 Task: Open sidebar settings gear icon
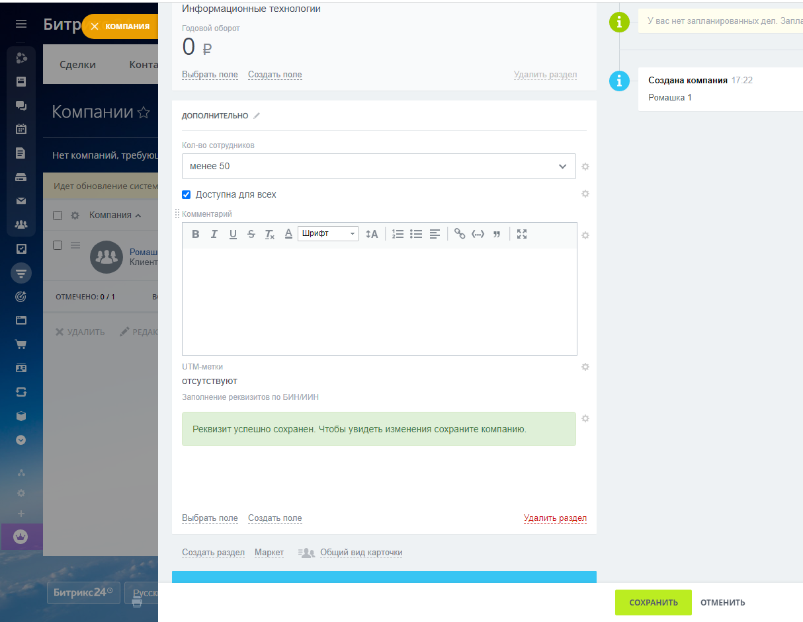tap(21, 493)
